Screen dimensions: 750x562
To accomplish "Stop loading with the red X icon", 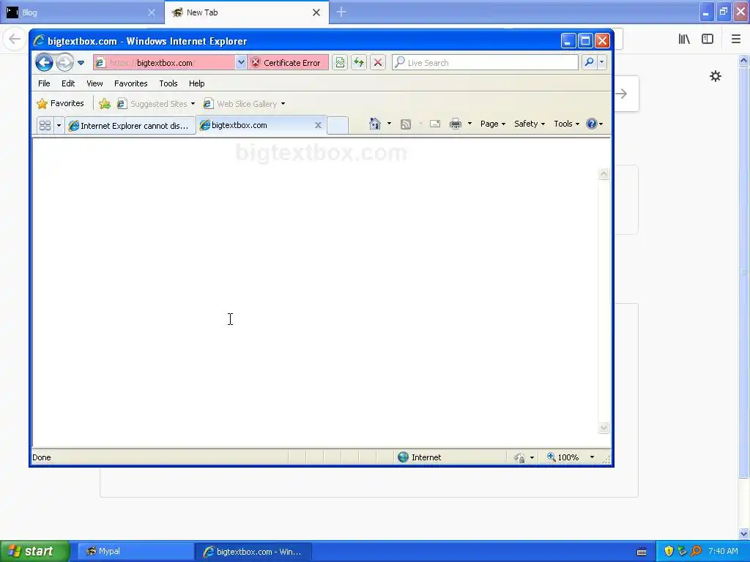I will coord(378,63).
